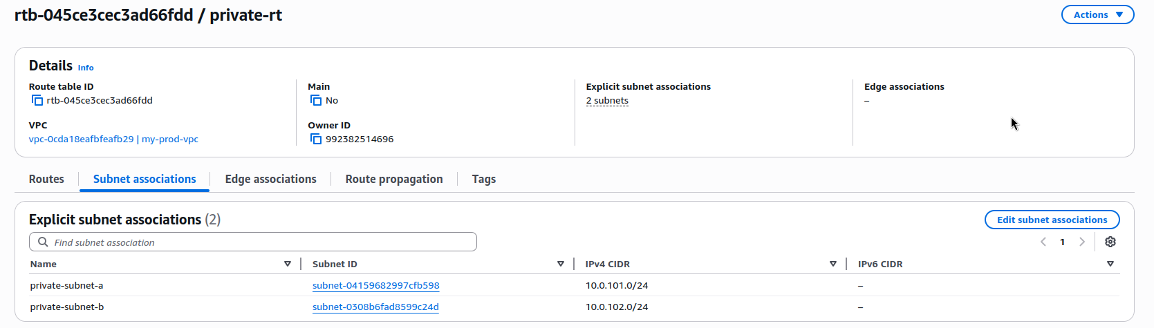Click the IPv4 CIDR column header
The image size is (1154, 328).
click(608, 264)
